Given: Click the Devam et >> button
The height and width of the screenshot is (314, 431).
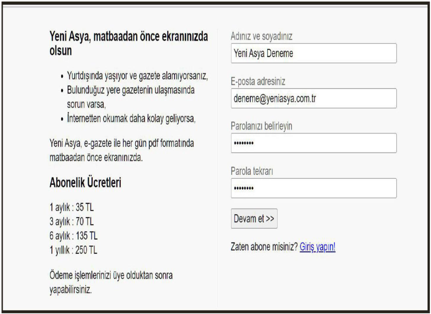Looking at the screenshot, I should [x=254, y=219].
